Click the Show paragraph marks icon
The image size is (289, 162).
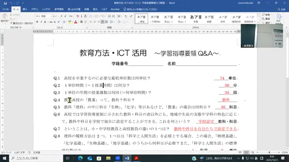[131, 16]
